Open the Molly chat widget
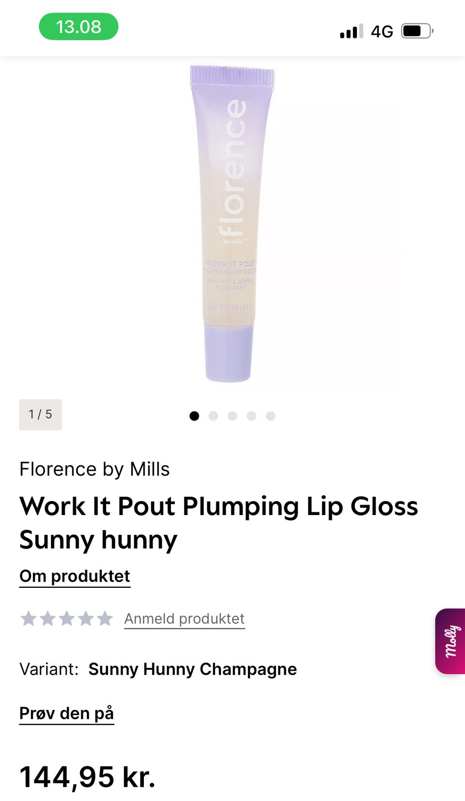 (x=450, y=641)
